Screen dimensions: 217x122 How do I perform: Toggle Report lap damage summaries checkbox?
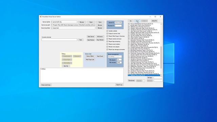coord(107,49)
